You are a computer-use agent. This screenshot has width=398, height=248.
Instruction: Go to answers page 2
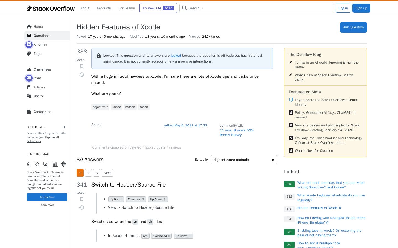tap(88, 173)
